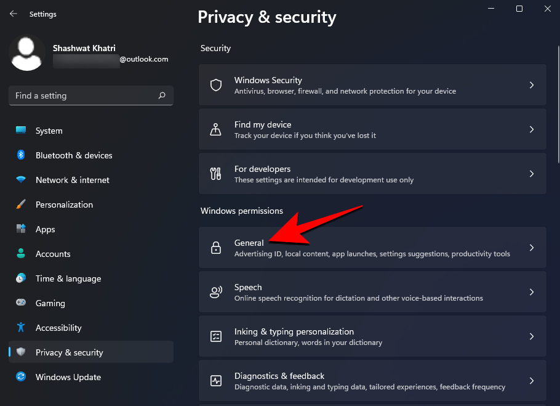The image size is (560, 406).
Task: Go back using the back arrow
Action: point(13,14)
